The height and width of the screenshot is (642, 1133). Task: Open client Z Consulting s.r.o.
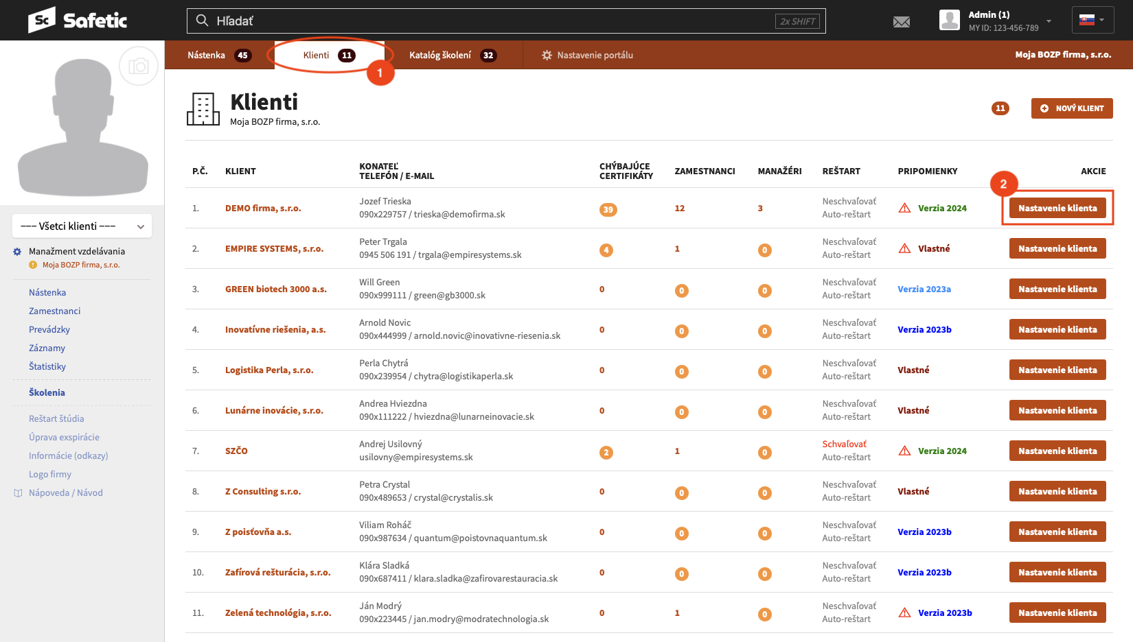pos(263,492)
